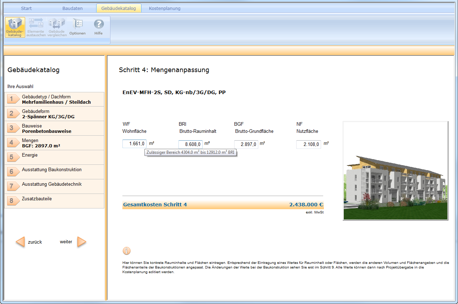Click the zurück left arrow icon

[21, 242]
